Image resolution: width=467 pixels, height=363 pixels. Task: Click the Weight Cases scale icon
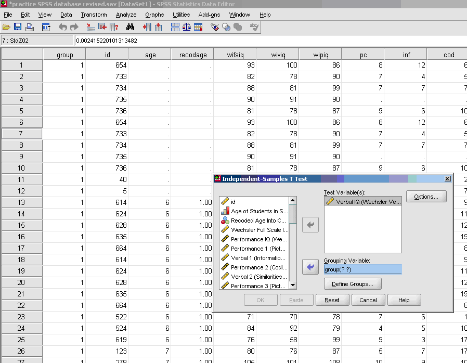pos(186,27)
